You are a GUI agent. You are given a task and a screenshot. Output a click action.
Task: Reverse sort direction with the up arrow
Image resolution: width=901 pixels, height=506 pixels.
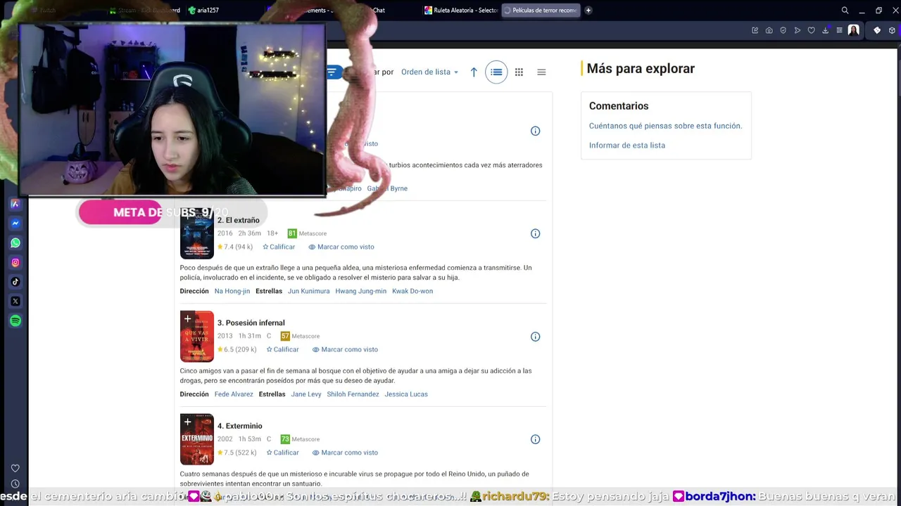point(474,72)
